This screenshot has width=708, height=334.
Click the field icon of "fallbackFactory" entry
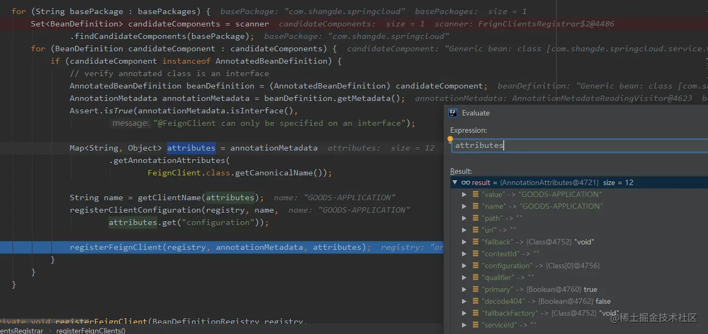(x=476, y=313)
